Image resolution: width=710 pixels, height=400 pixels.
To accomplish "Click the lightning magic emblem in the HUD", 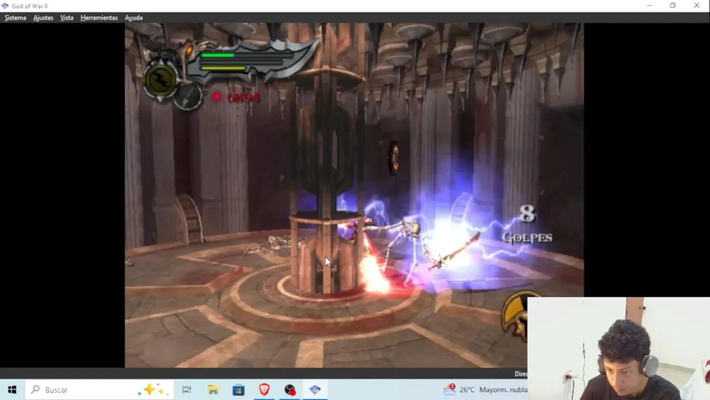I will tap(161, 82).
